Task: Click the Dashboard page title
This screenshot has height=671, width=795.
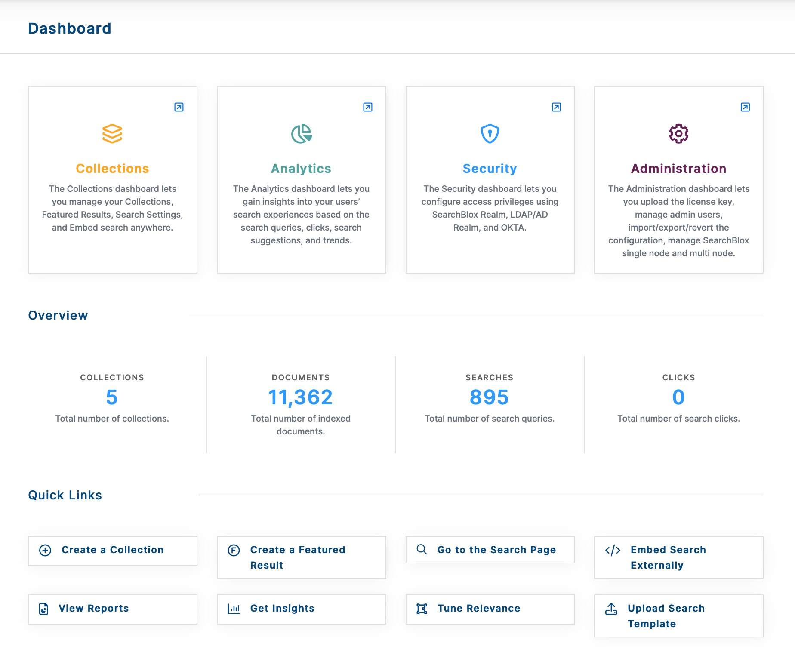Action: click(x=70, y=28)
